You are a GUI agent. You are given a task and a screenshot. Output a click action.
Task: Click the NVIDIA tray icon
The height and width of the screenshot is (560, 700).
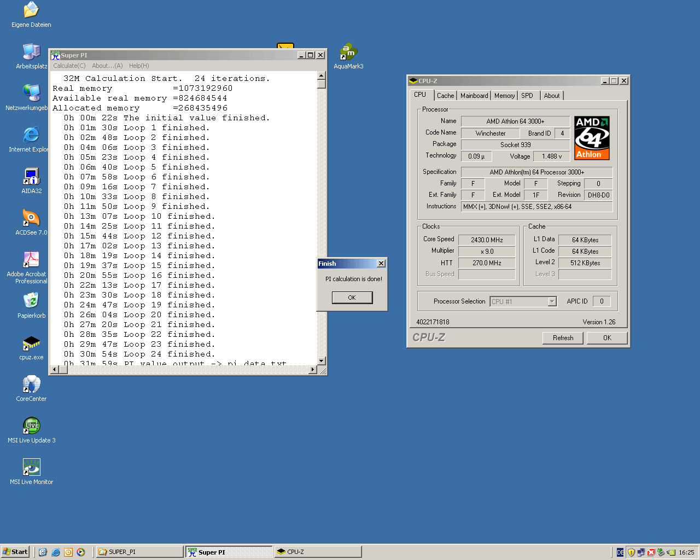tap(671, 552)
